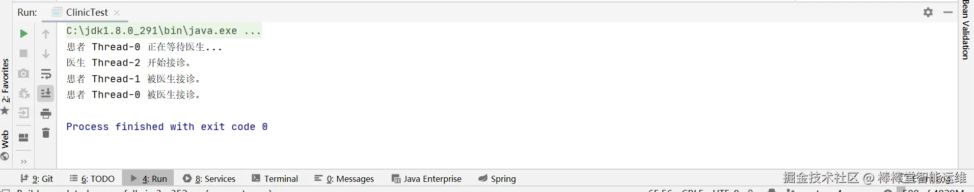Click the camera thread dump icon
The image size is (974, 192).
(23, 74)
